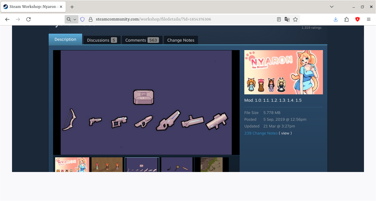
Task: Bookmark this page with the star
Action: coord(295,19)
